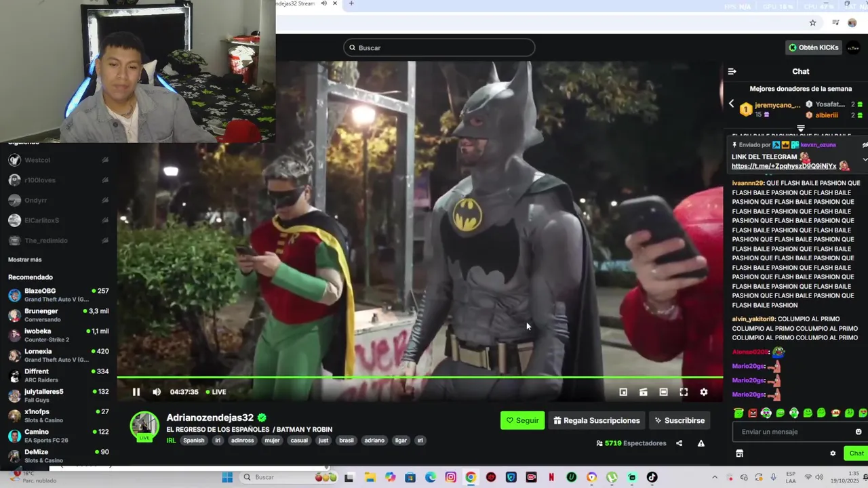Screen dimensions: 868x488
Task: Click jeremycano_ top donor name
Action: 777,105
